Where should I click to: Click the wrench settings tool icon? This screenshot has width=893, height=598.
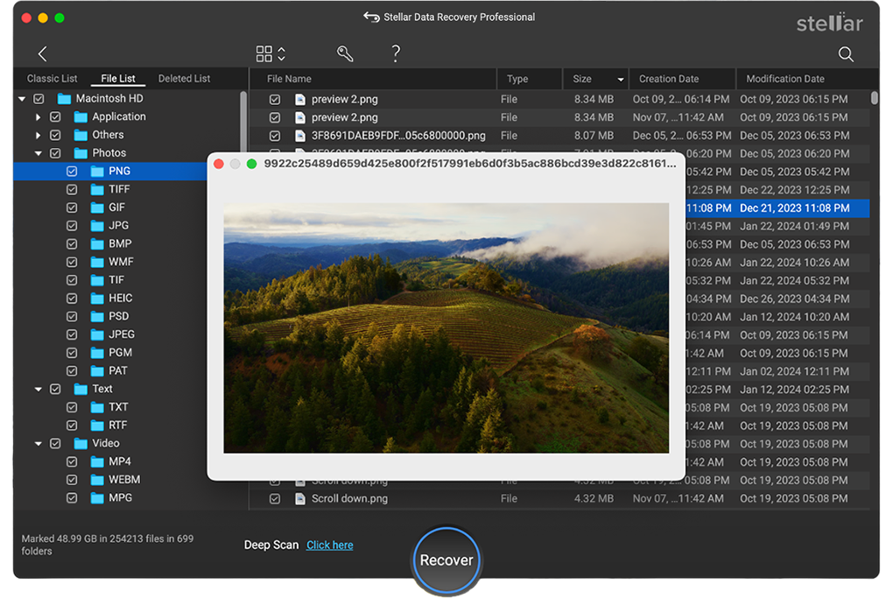click(345, 54)
